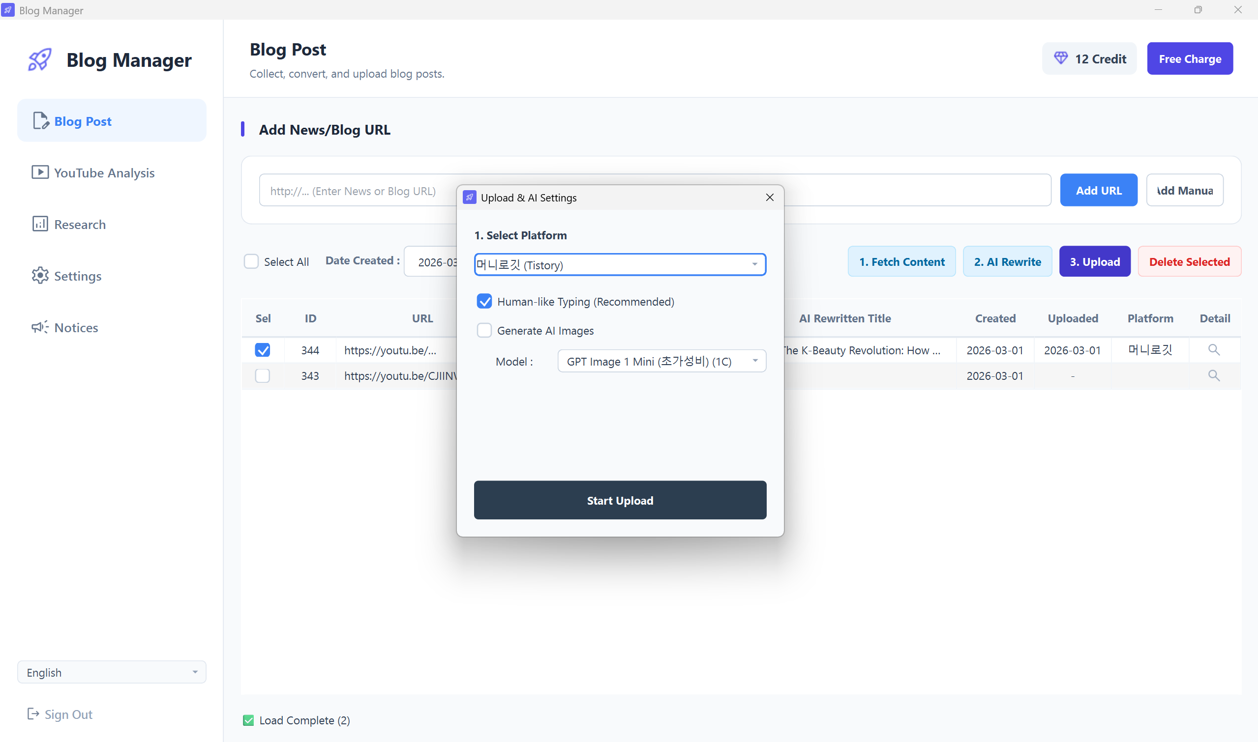Image resolution: width=1258 pixels, height=742 pixels.
Task: Click the Free Charge button
Action: (x=1190, y=59)
